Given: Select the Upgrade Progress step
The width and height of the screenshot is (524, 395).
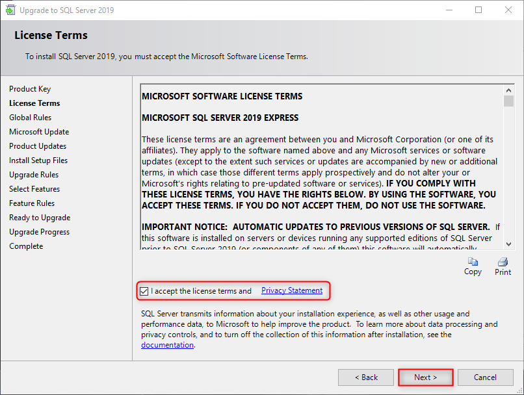Looking at the screenshot, I should [40, 232].
